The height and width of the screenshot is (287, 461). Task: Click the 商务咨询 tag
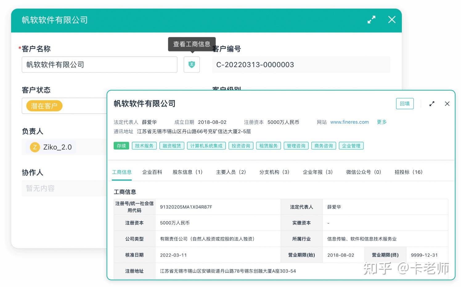[x=324, y=146]
